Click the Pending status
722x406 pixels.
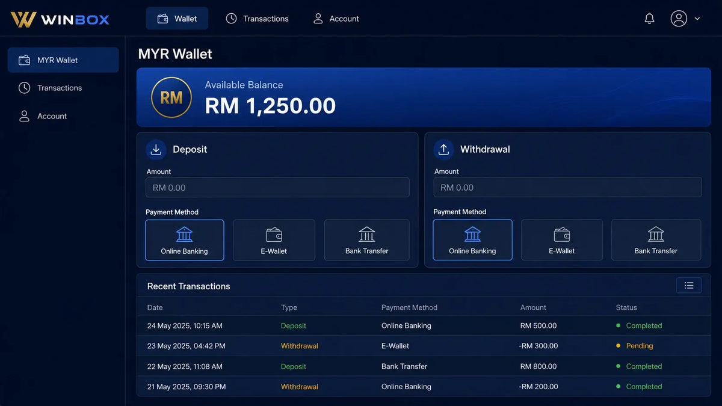pos(639,346)
